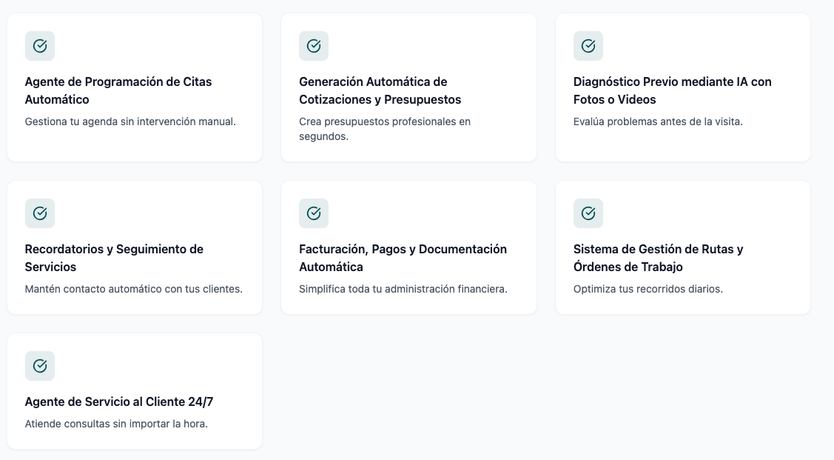The height and width of the screenshot is (460, 834).
Task: Click the 'Optimiza tus recorridos diarios' description
Action: (648, 289)
